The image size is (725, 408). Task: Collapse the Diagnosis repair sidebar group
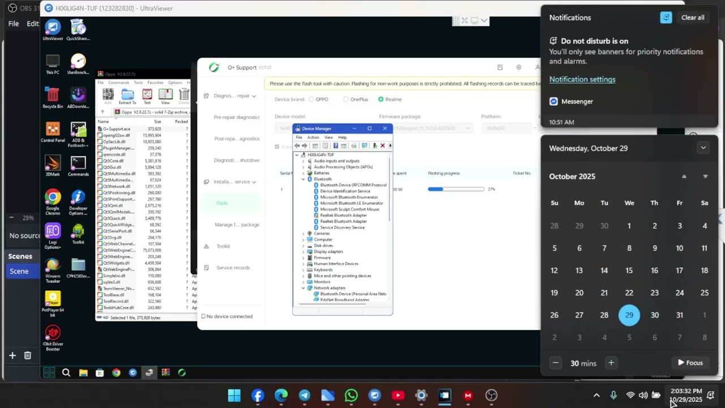pyautogui.click(x=254, y=96)
